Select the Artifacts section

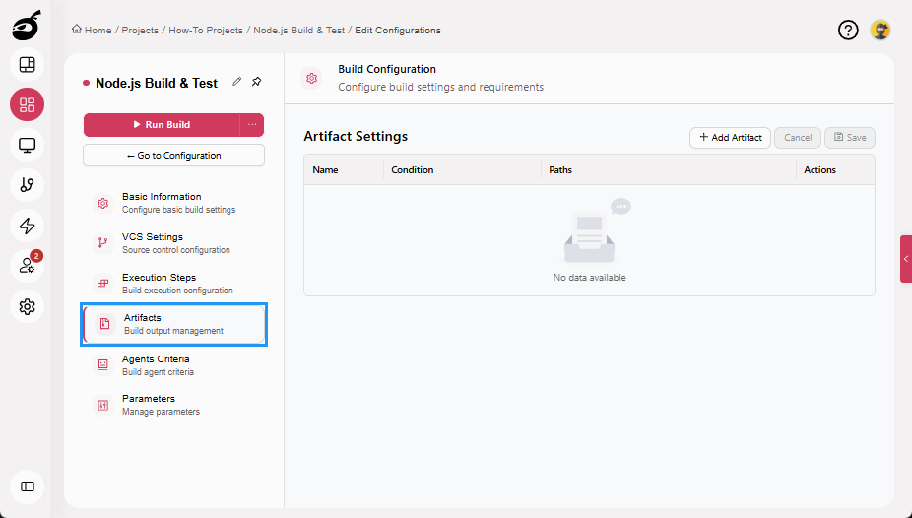pyautogui.click(x=174, y=324)
